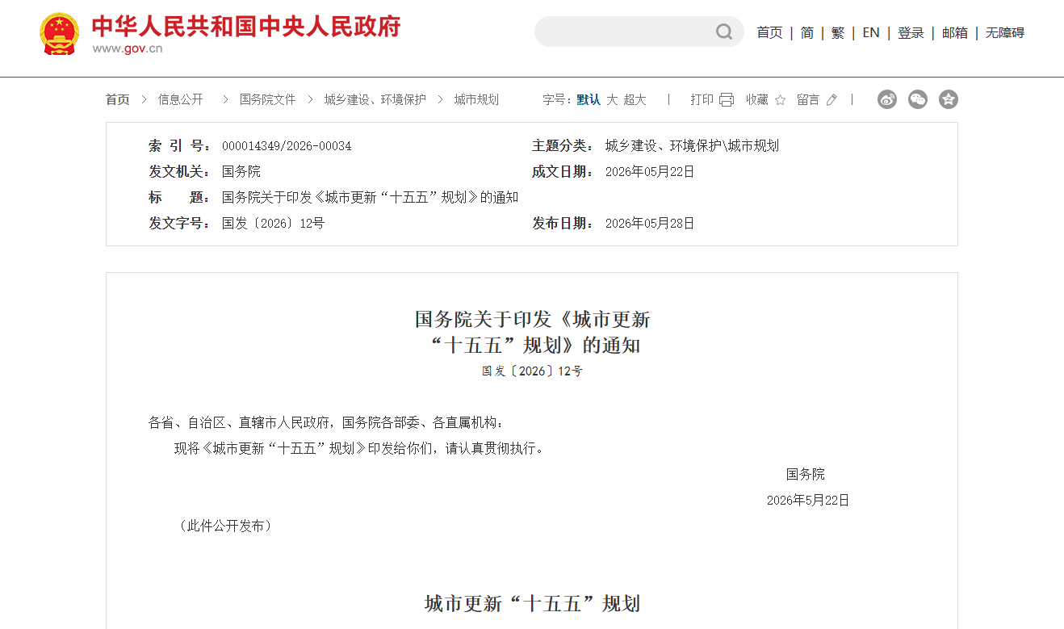The width and height of the screenshot is (1064, 629).
Task: Click index number 000014349/2026-00034
Action: pos(287,146)
